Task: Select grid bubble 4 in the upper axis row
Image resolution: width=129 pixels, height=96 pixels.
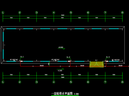Action: [x=54, y=13]
